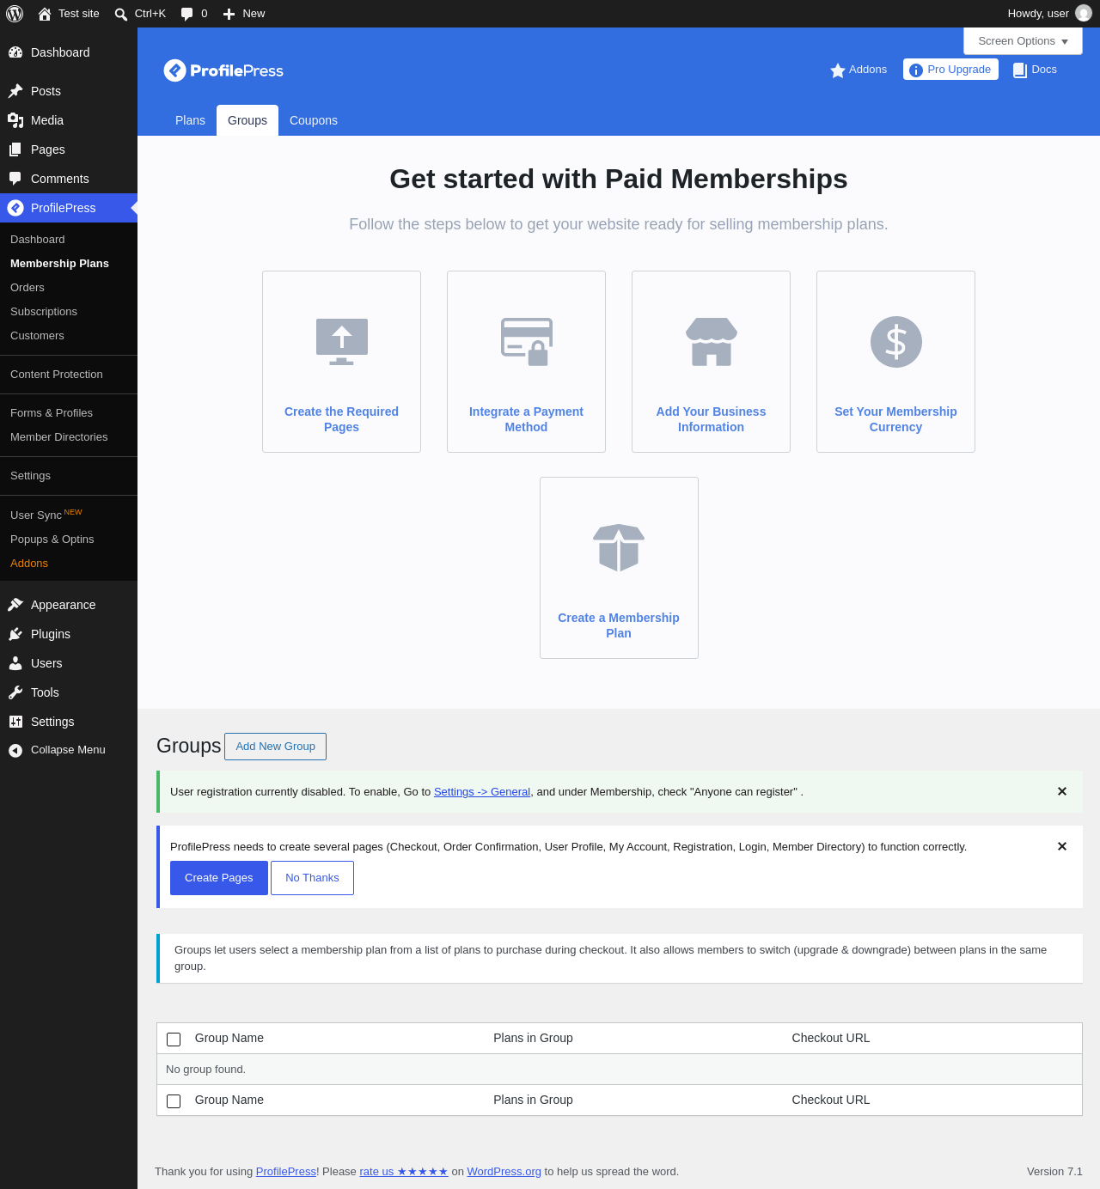Open the ProfilePress Dashboard submenu item

38,240
